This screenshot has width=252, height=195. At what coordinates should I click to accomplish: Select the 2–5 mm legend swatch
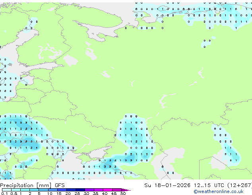34,190
